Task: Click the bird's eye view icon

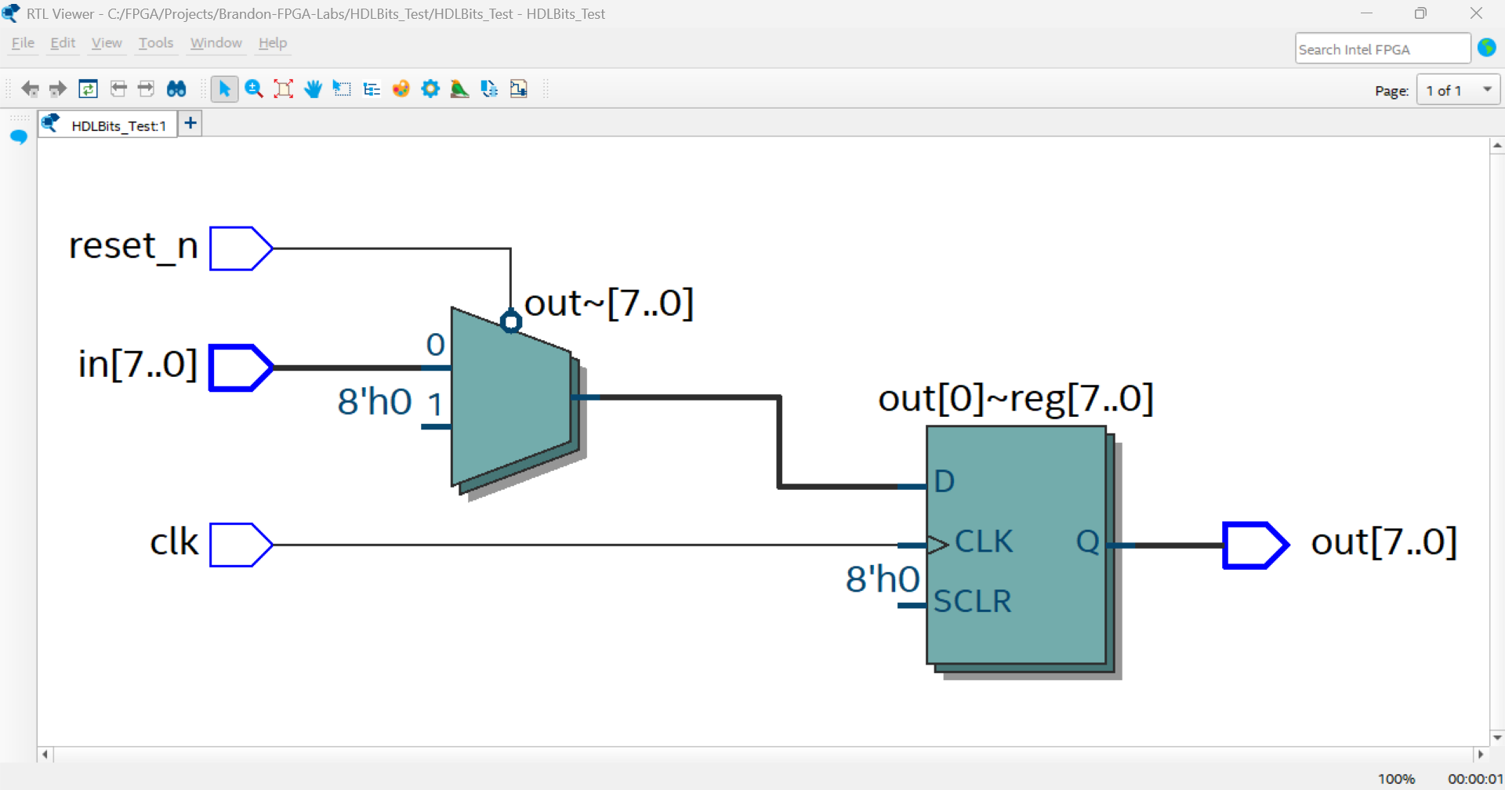Action: (459, 89)
